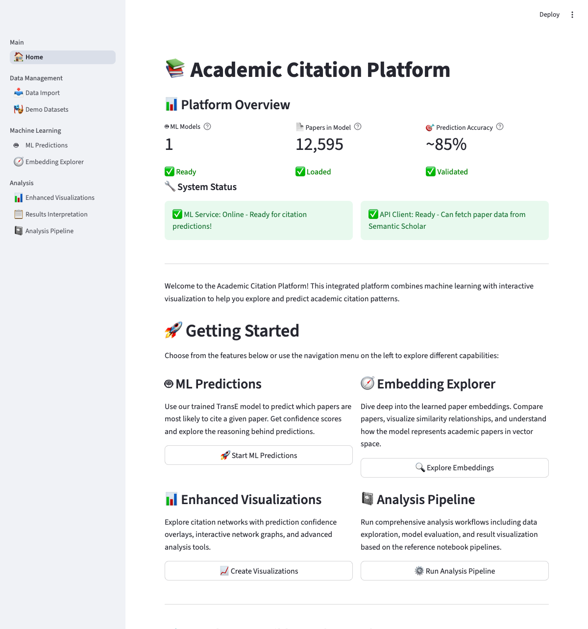Screen dimensions: 588x629
Task: Click the Demo Datasets masks icon
Action: [x=19, y=109]
